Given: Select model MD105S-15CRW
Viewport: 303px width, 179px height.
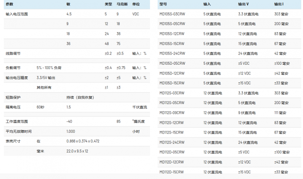Looking at the screenshot, I should (x=172, y=44).
